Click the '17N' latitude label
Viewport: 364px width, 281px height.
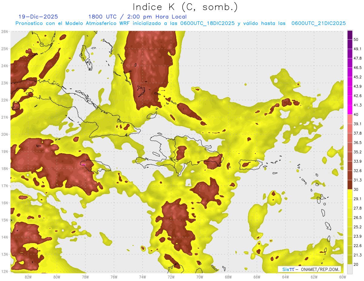tap(5, 186)
